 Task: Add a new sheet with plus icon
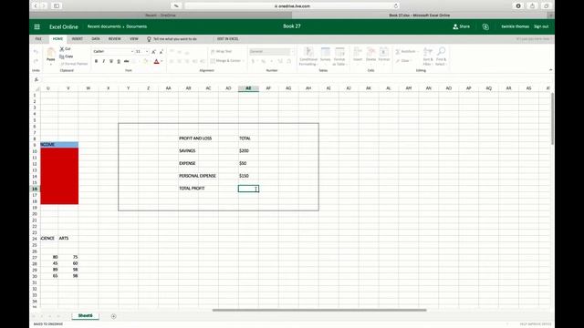coord(113,316)
